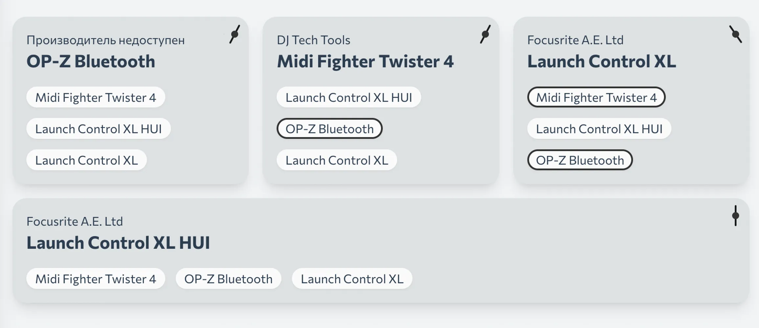Select the Midi Fighter Twister 4 chip on HUI card

click(96, 278)
